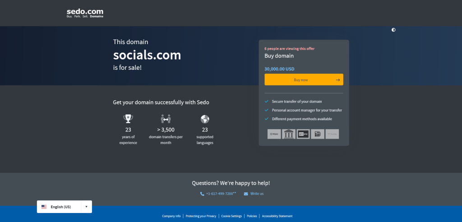Toggle the dark/light contrast mode icon

(x=393, y=30)
